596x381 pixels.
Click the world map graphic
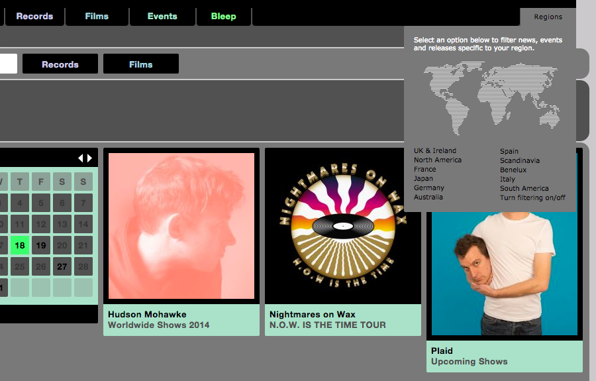point(492,98)
